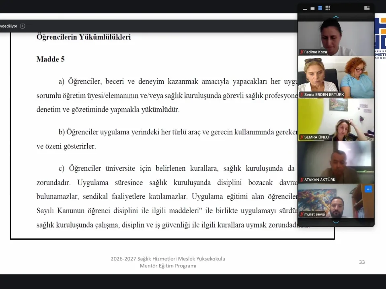Open more options on murat sevgi's video
Image resolution: width=386 pixels, height=289 pixels.
coord(368,189)
